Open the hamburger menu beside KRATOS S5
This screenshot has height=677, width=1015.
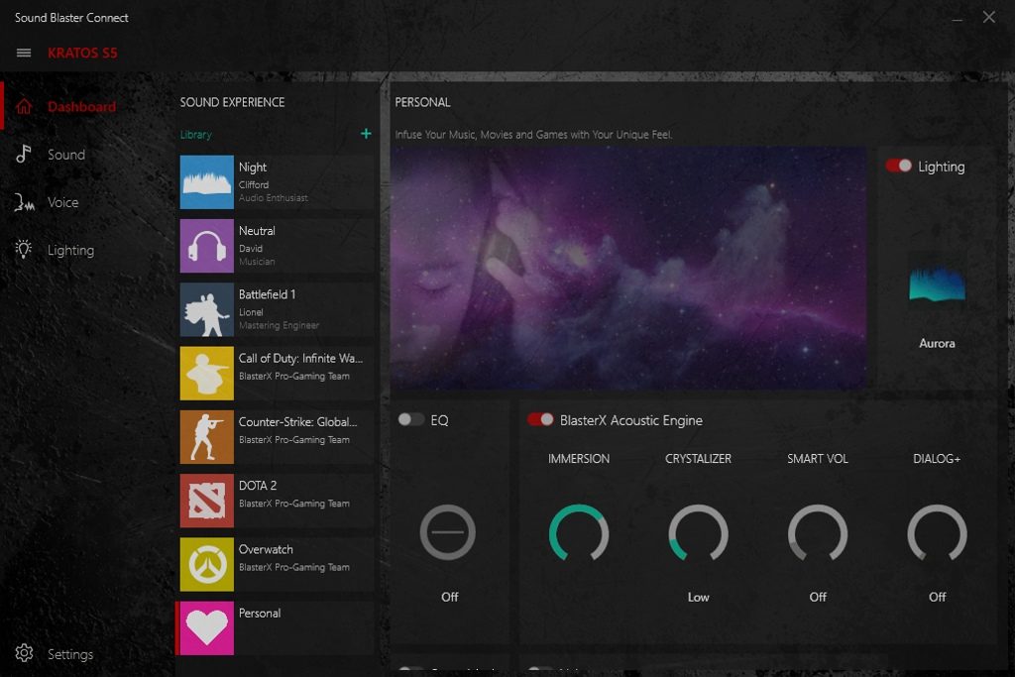(24, 53)
